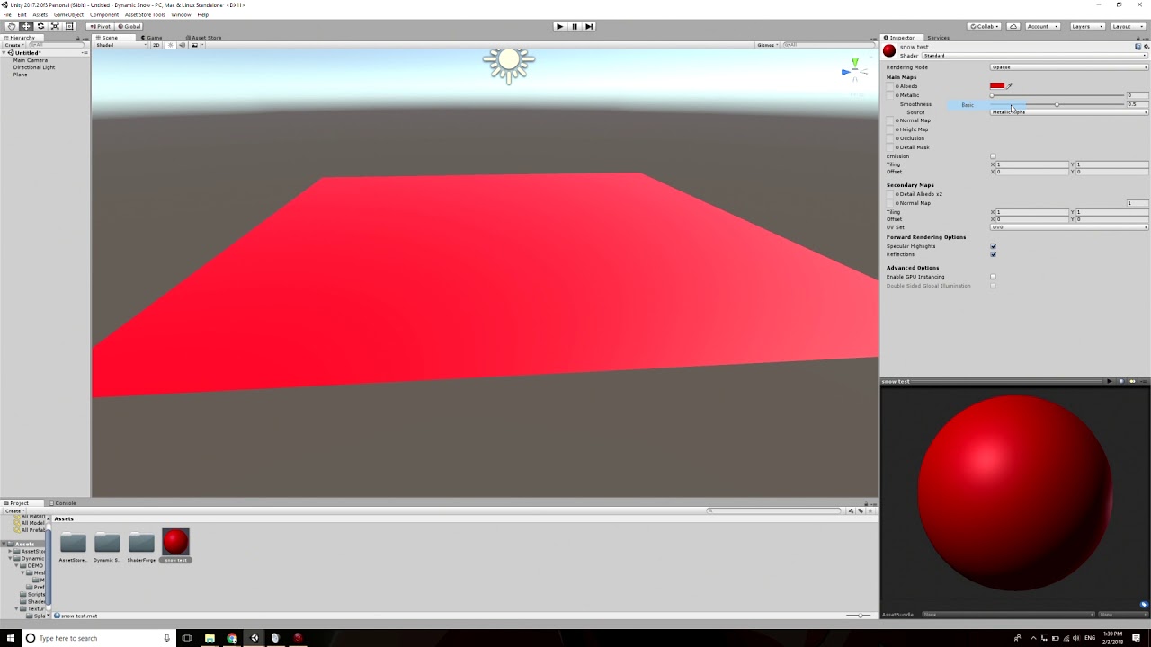The image size is (1151, 647).
Task: Open the Albedo color eyedropper in Inspector
Action: pos(1008,86)
